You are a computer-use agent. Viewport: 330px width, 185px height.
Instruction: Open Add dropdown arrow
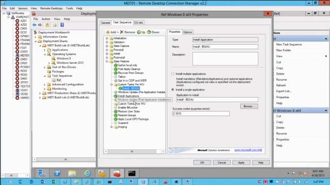118,32
